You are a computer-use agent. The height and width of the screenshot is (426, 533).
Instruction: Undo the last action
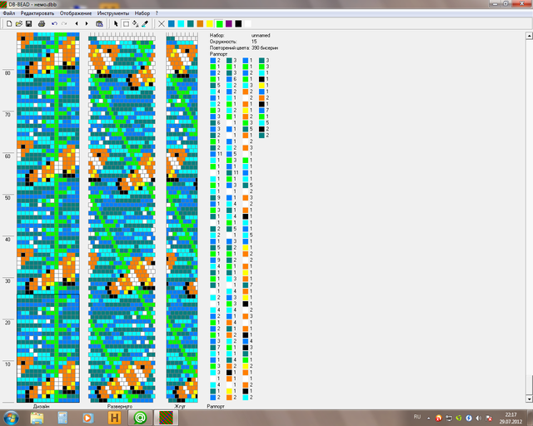point(54,24)
